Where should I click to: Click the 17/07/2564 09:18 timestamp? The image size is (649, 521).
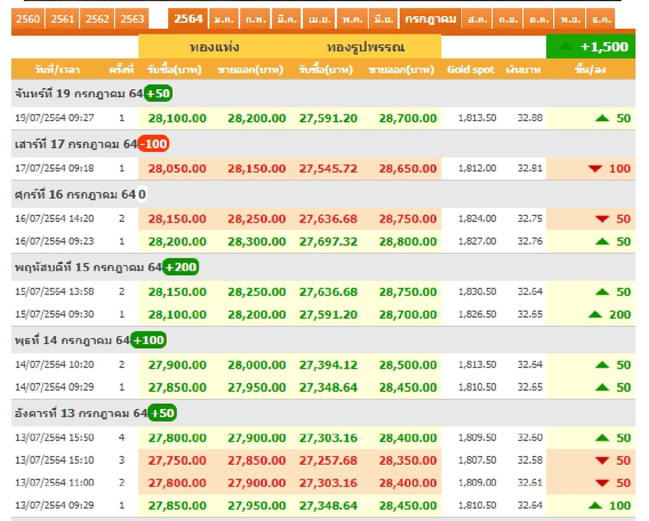[54, 168]
